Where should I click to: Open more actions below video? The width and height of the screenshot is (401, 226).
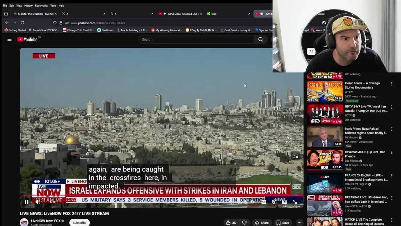[x=299, y=223]
